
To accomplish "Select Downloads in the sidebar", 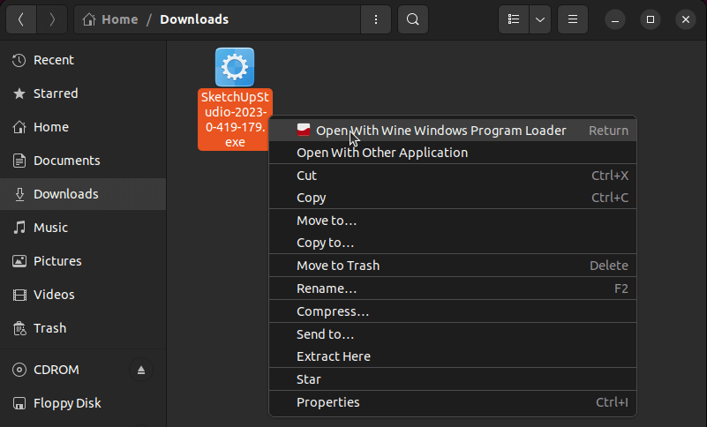I will point(83,194).
